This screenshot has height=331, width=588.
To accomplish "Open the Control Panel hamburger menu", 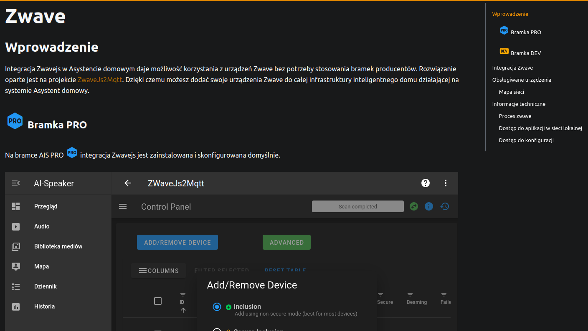I will 123,206.
